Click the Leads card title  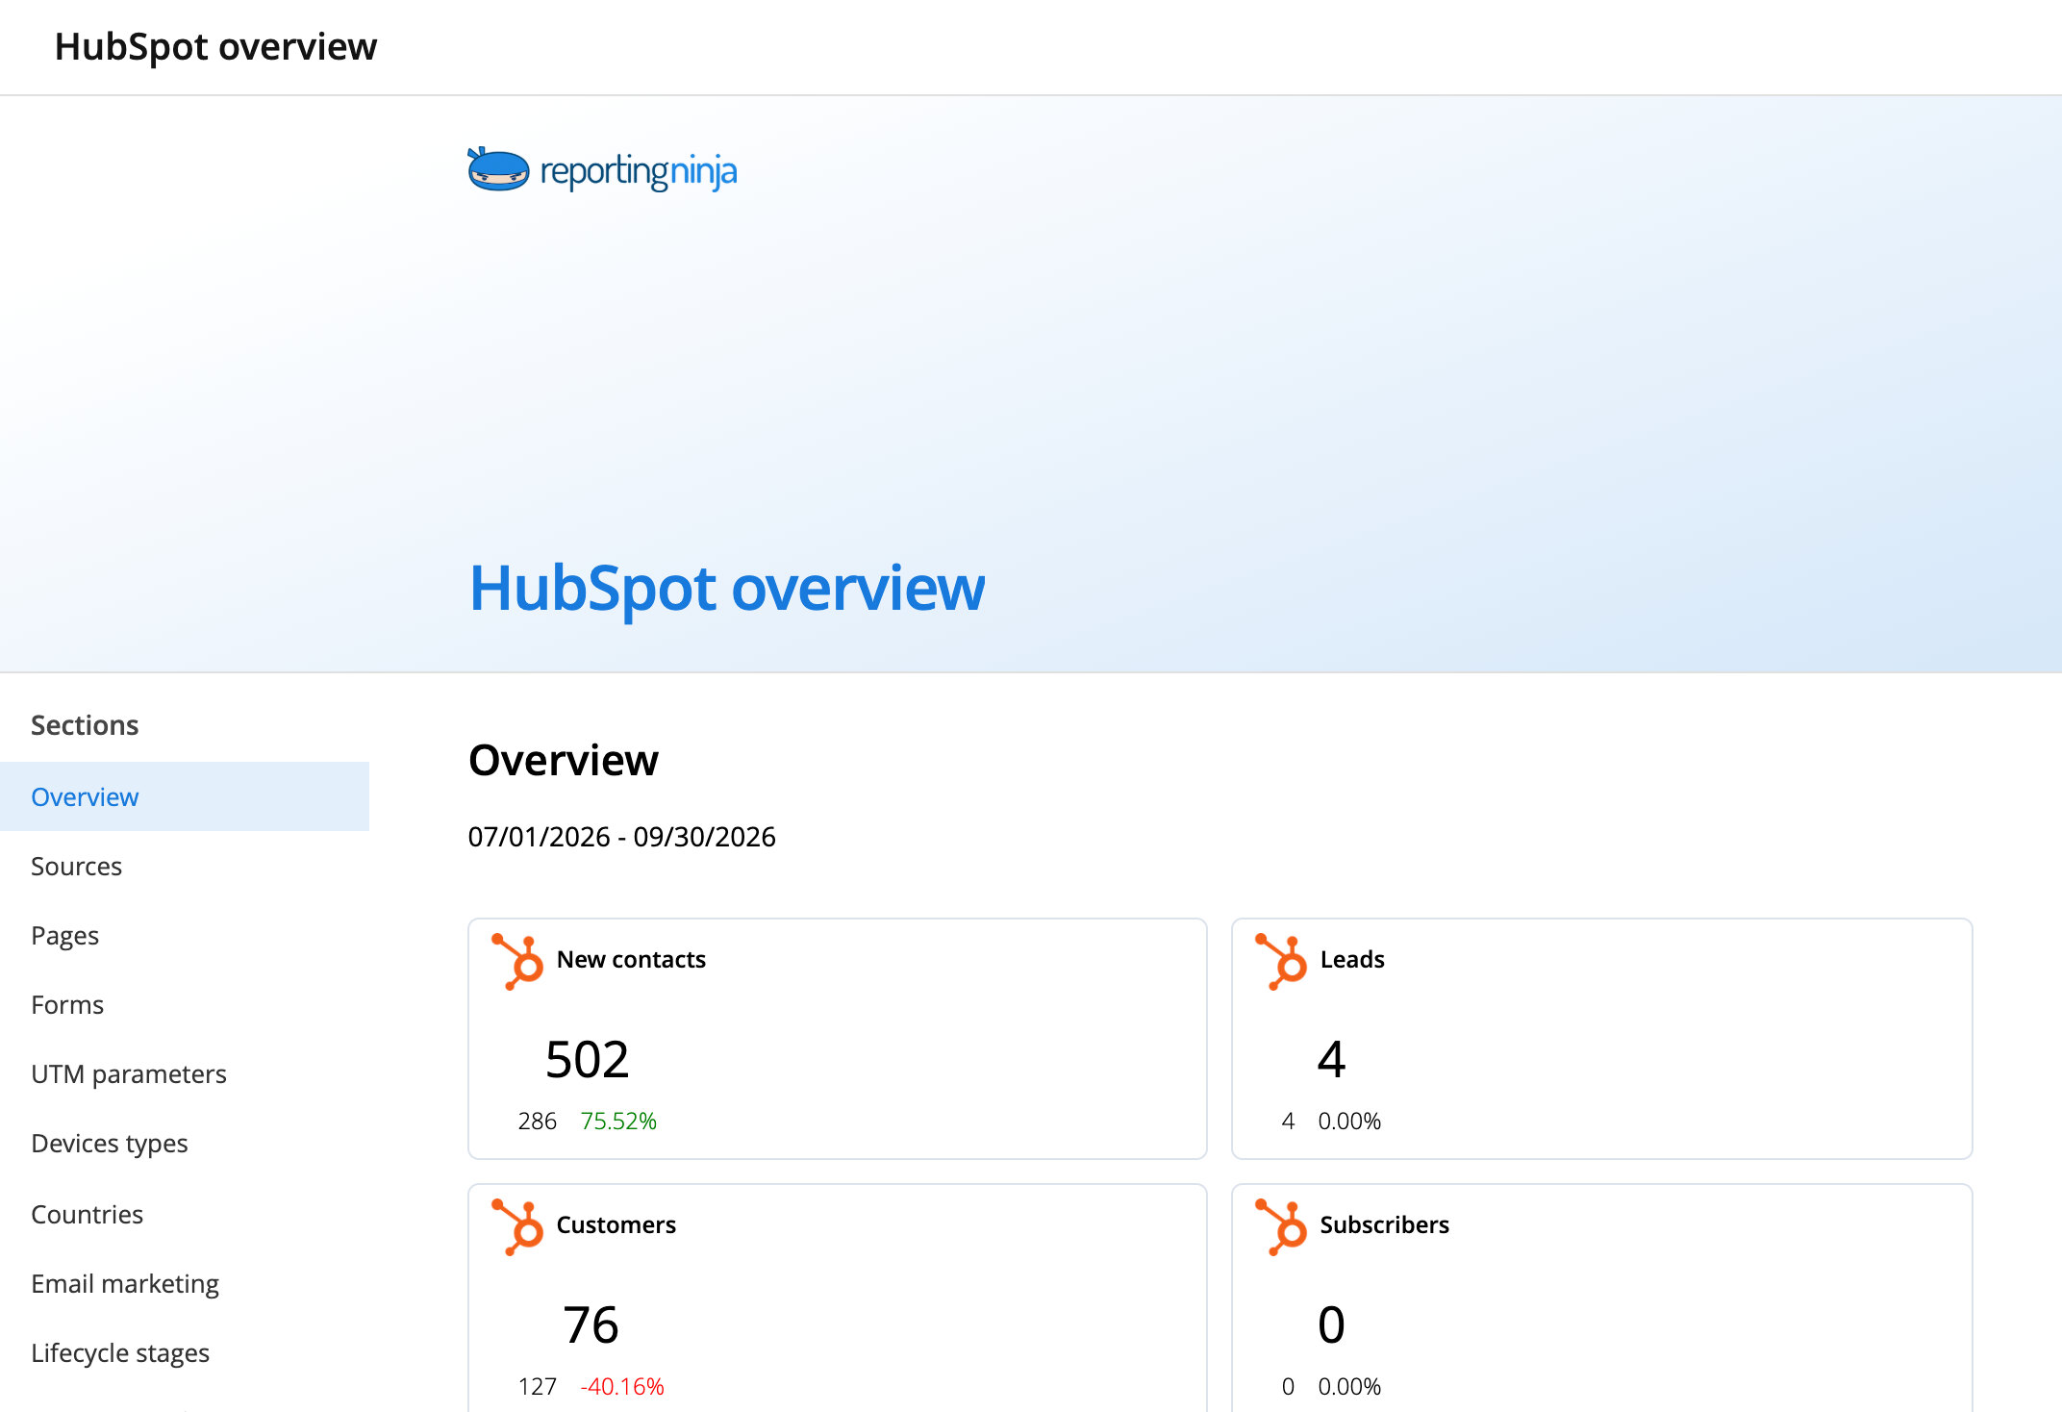[1351, 959]
